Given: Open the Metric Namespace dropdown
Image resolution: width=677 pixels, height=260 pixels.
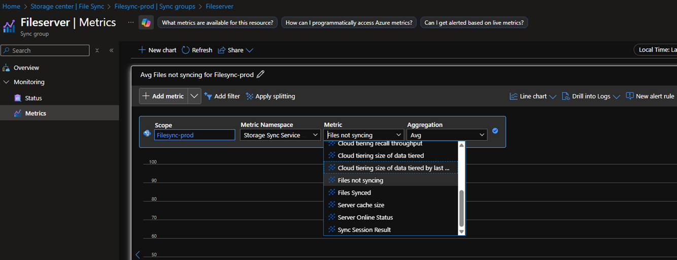Looking at the screenshot, I should pos(279,135).
